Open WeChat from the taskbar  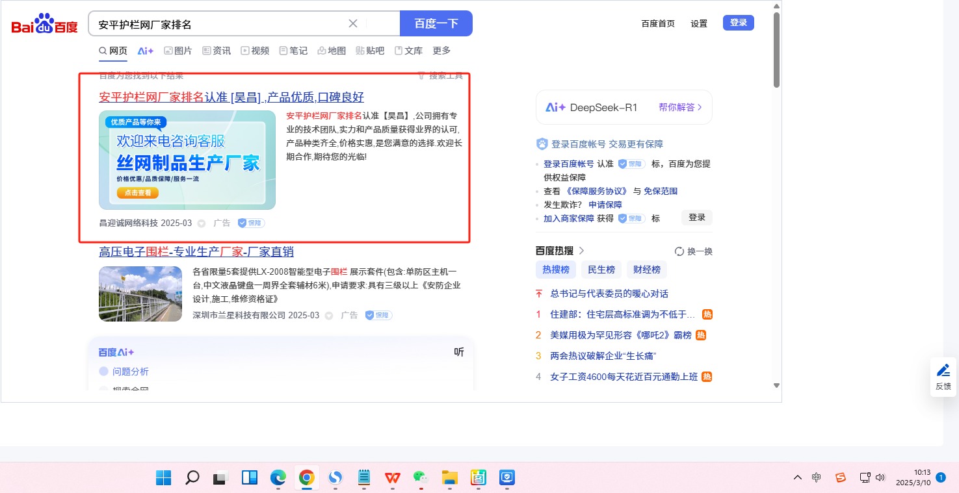[421, 478]
